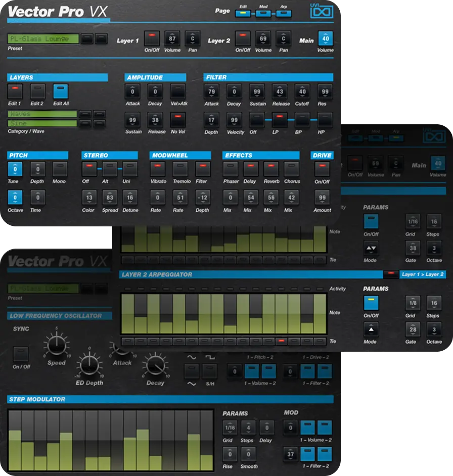
Task: Click the previous button next to the Sine wave
Action: (x=85, y=123)
